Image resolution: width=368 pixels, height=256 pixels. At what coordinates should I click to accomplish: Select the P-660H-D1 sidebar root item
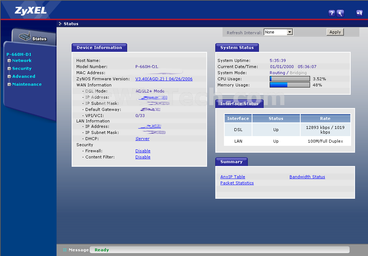tap(19, 54)
